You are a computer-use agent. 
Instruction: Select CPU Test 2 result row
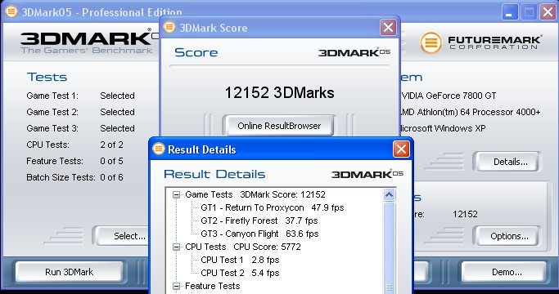[240, 273]
